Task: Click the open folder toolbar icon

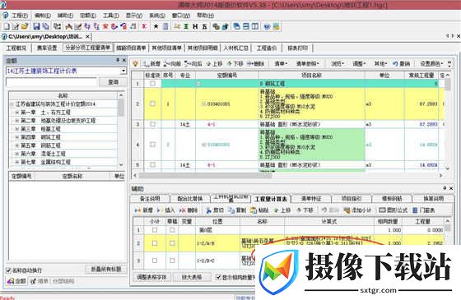Action: (25, 26)
